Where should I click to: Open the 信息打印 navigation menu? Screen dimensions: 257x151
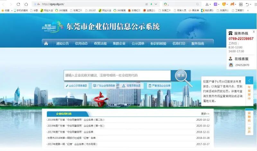pyautogui.click(x=179, y=43)
